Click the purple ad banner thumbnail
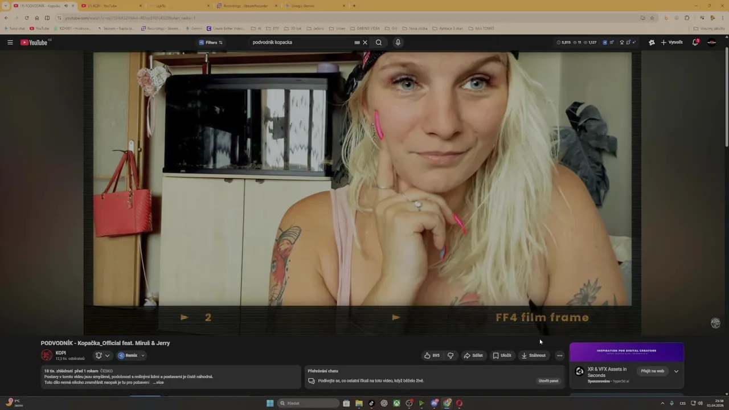This screenshot has height=410, width=729. coord(626,352)
